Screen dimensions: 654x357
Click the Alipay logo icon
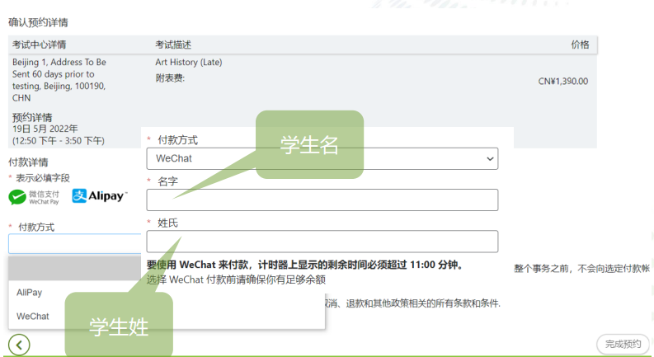coord(99,196)
